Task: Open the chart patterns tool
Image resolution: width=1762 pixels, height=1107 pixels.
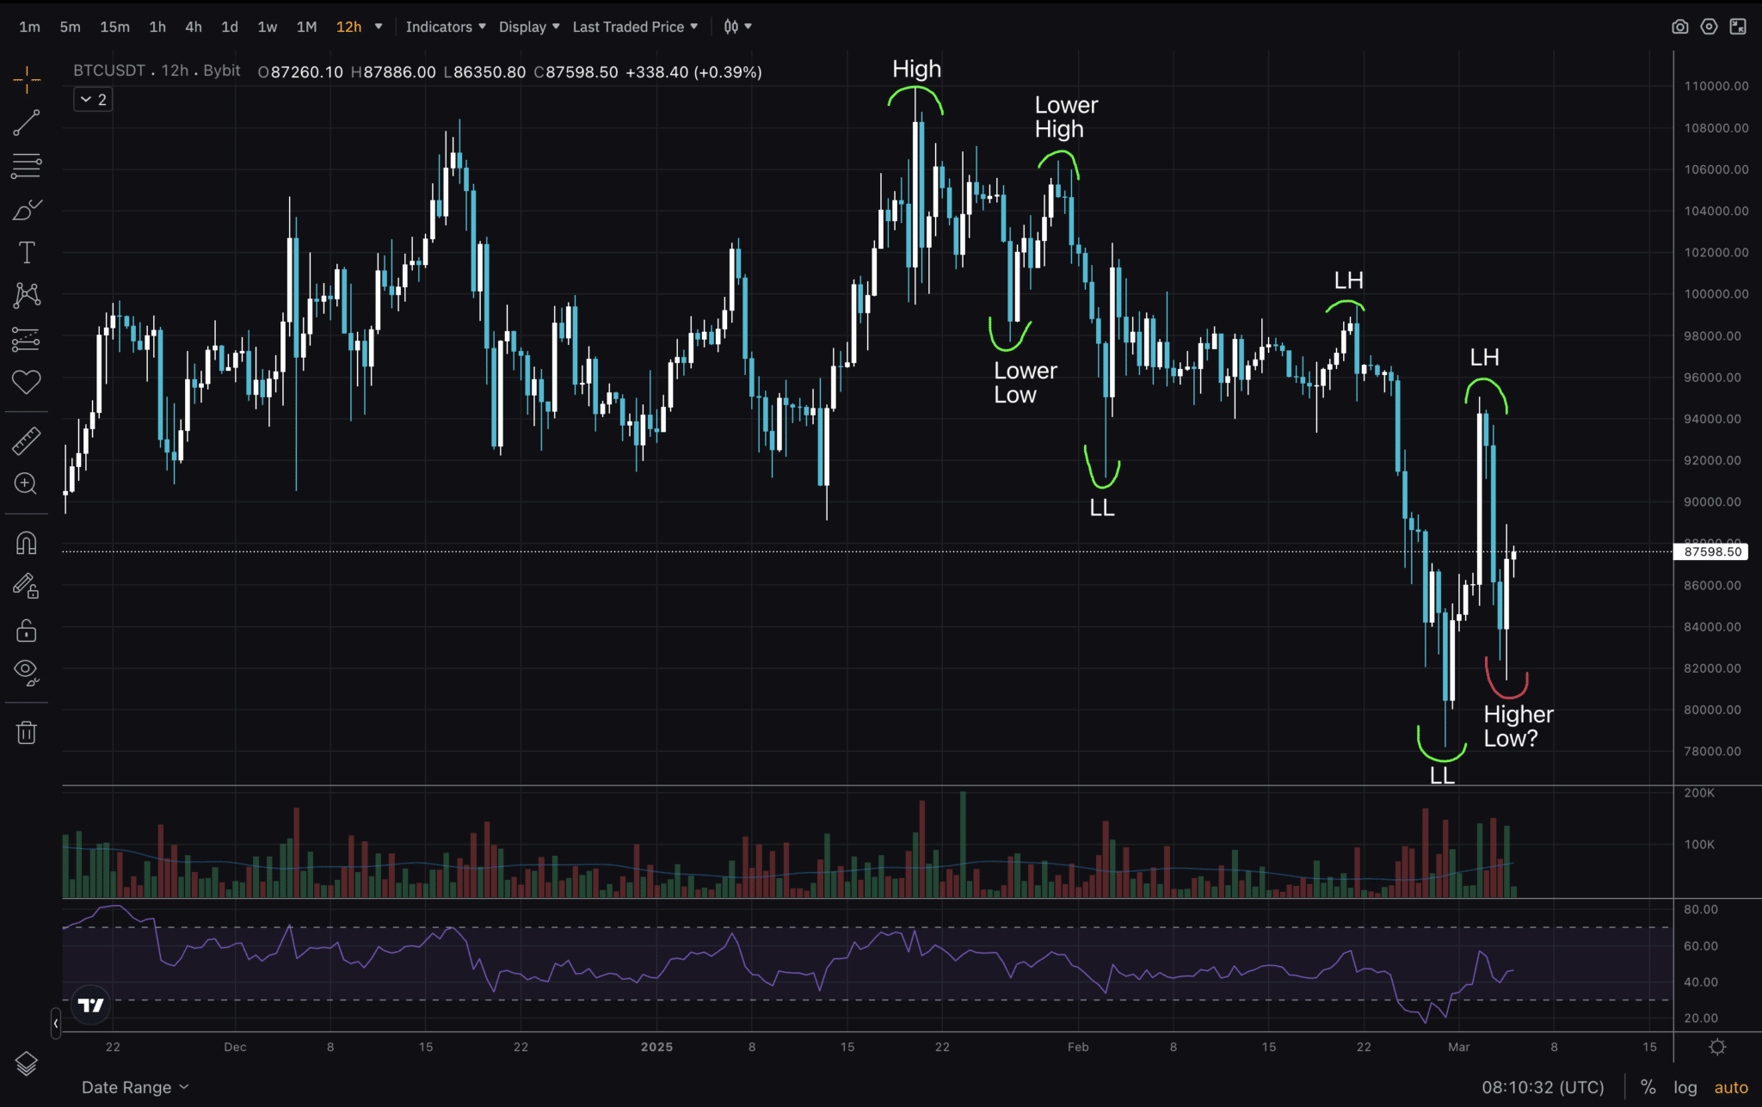Action: click(27, 295)
